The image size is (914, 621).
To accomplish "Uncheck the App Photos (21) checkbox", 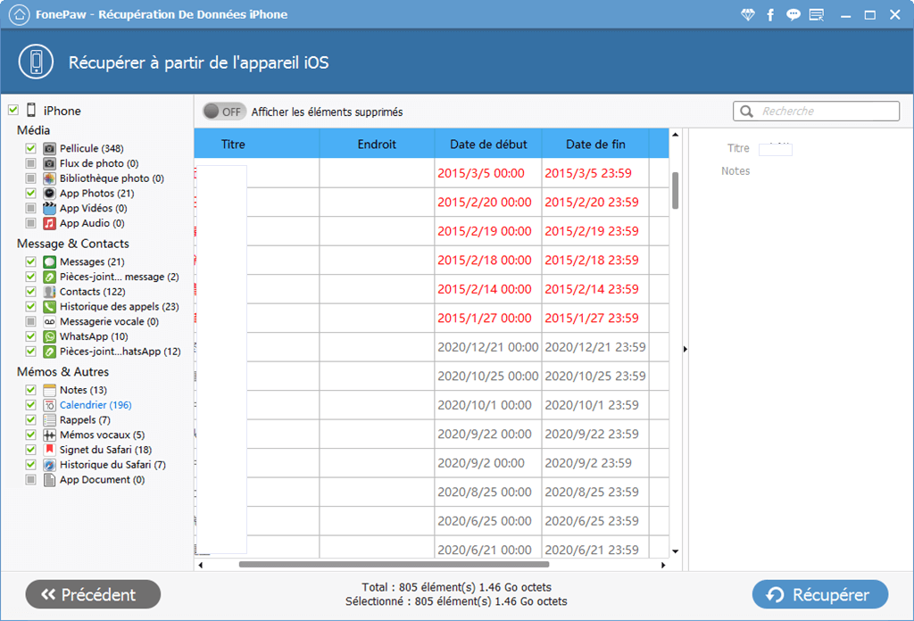I will click(x=31, y=194).
